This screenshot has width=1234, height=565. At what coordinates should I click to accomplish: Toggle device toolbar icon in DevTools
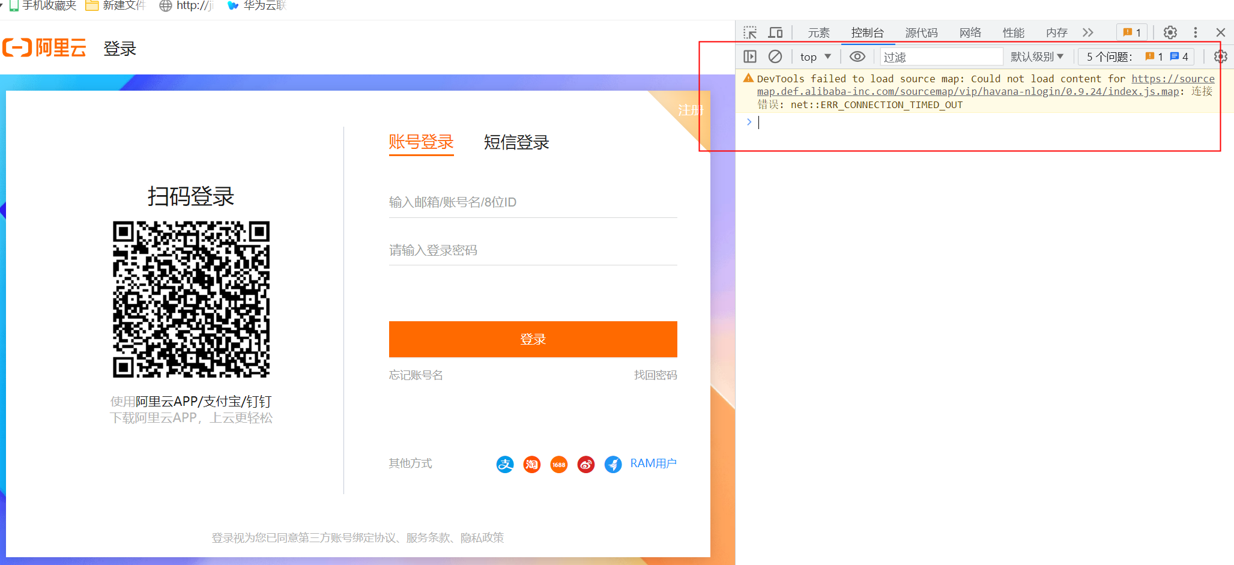(776, 32)
